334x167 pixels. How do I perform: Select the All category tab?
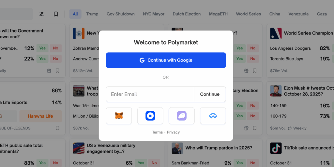(x=75, y=14)
